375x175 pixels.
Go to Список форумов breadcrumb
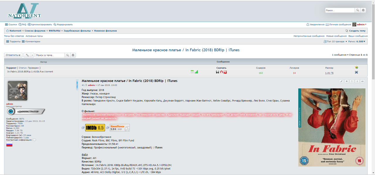tap(35, 31)
